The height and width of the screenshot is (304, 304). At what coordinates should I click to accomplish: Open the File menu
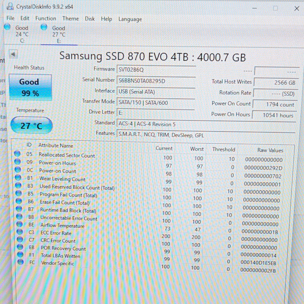[11, 18]
